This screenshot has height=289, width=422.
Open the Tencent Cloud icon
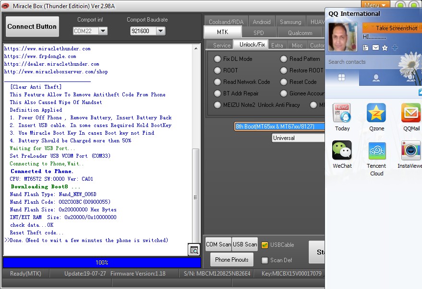click(376, 150)
